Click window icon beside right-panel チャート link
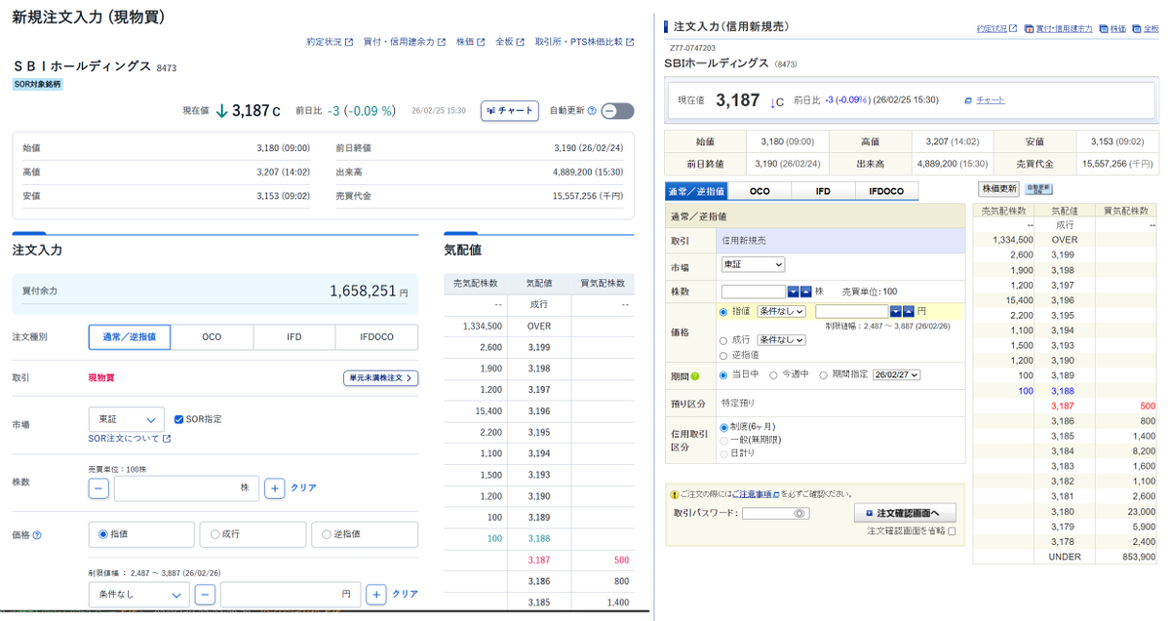Viewport: 1170px width, 621px height. (967, 100)
